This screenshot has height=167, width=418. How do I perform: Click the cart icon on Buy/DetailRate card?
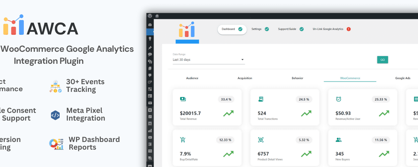pyautogui.click(x=183, y=140)
